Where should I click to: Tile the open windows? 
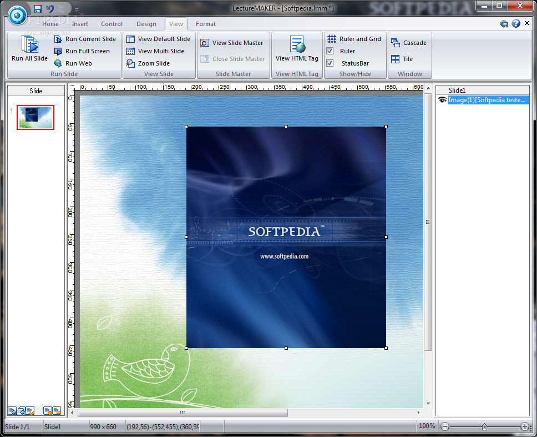click(402, 59)
